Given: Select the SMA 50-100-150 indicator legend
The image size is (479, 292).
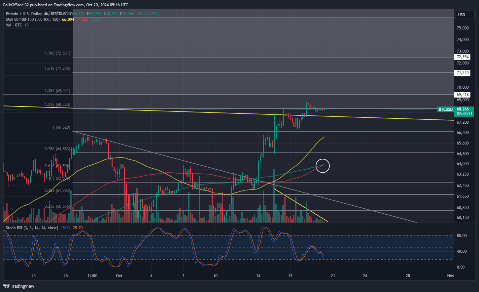Looking at the screenshot, I should (x=33, y=20).
